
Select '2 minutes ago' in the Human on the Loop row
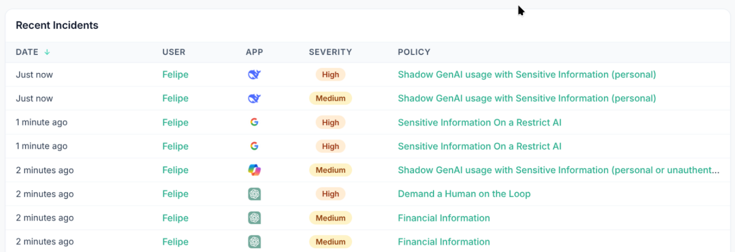tap(45, 194)
